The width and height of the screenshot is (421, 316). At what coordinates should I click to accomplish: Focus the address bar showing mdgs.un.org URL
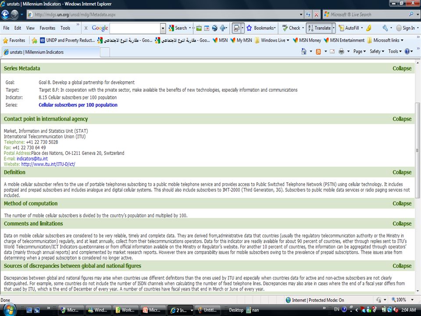(x=165, y=14)
